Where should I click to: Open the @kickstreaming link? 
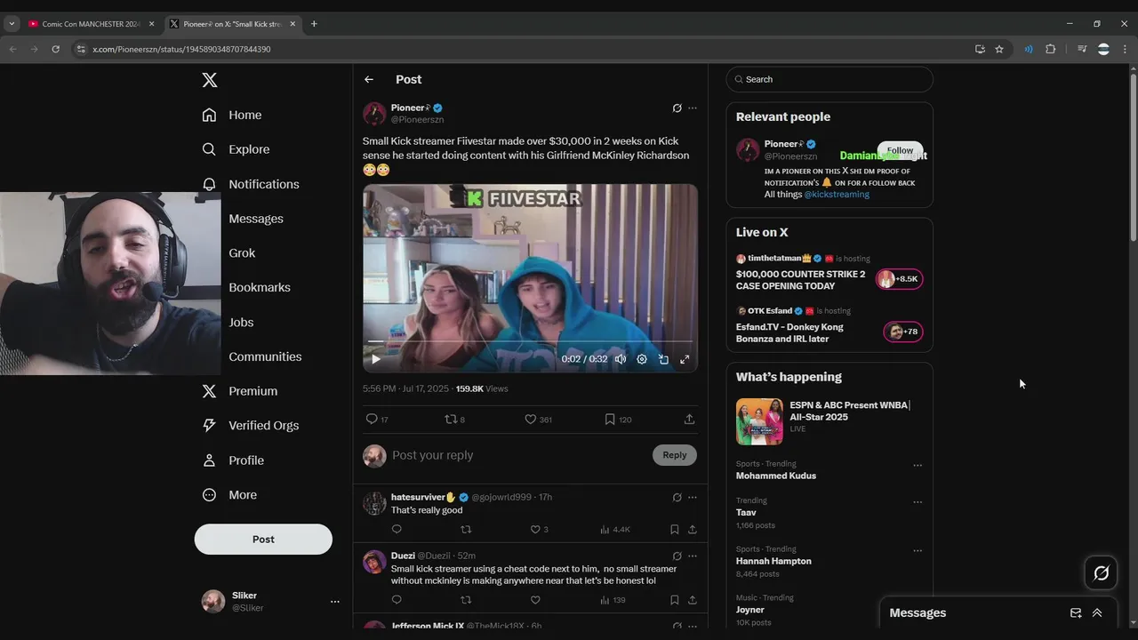[x=837, y=194]
